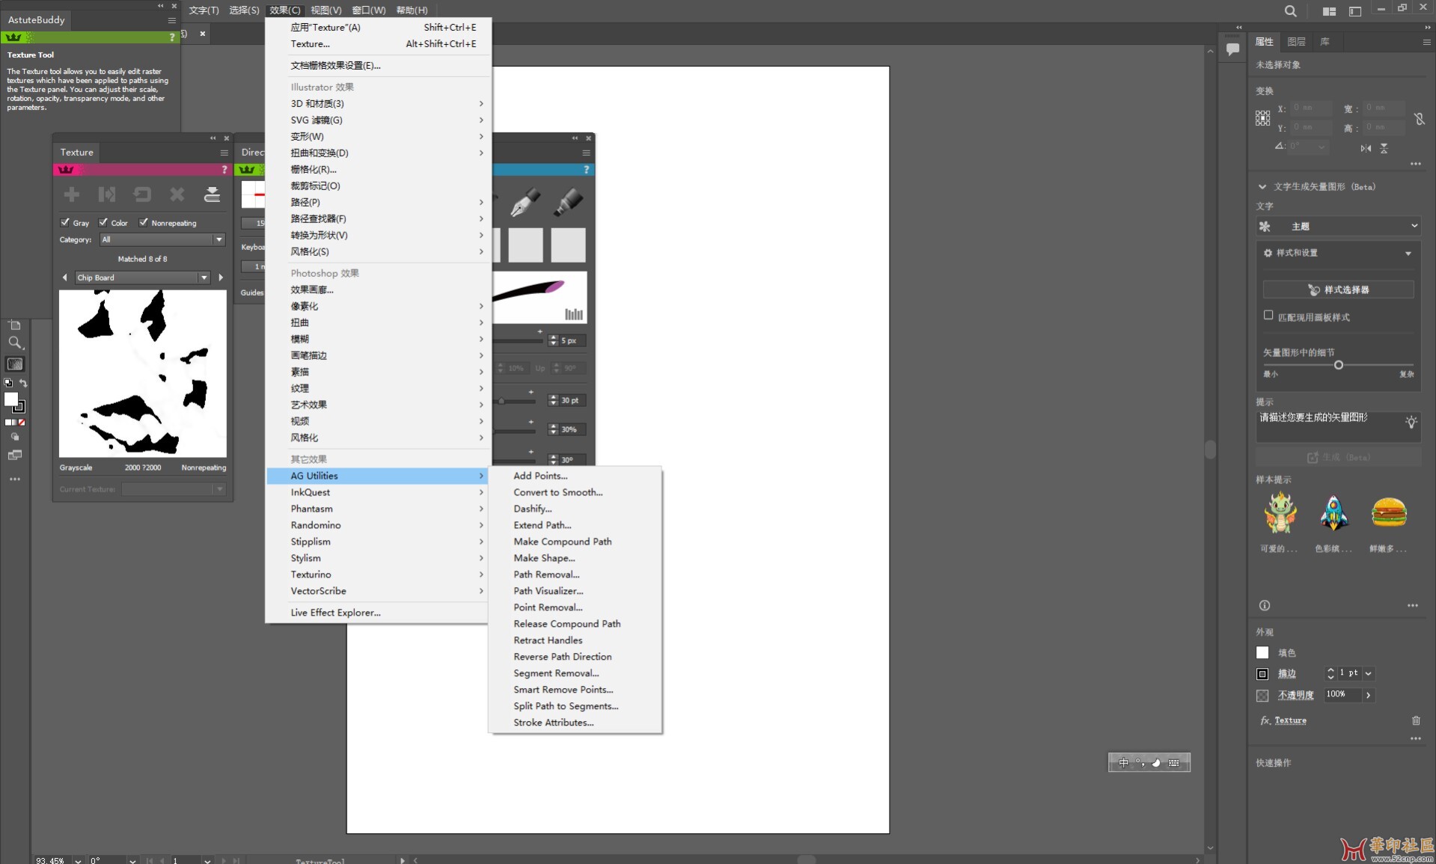Screen dimensions: 1436x864
Task: Click the Texture effect link
Action: coord(1290,720)
